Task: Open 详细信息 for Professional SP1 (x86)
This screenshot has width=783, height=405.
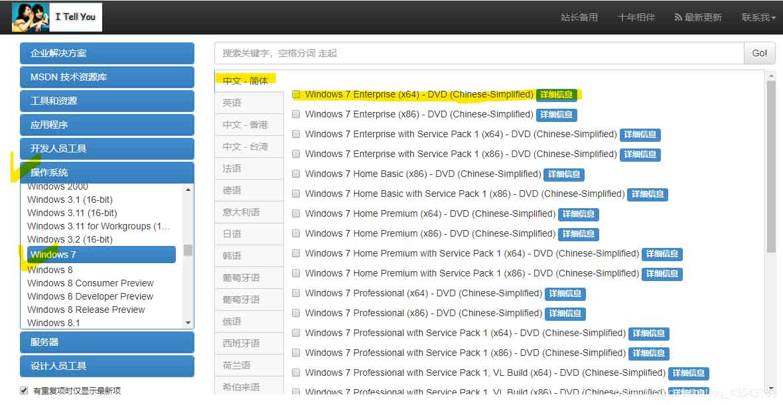Action: [649, 353]
